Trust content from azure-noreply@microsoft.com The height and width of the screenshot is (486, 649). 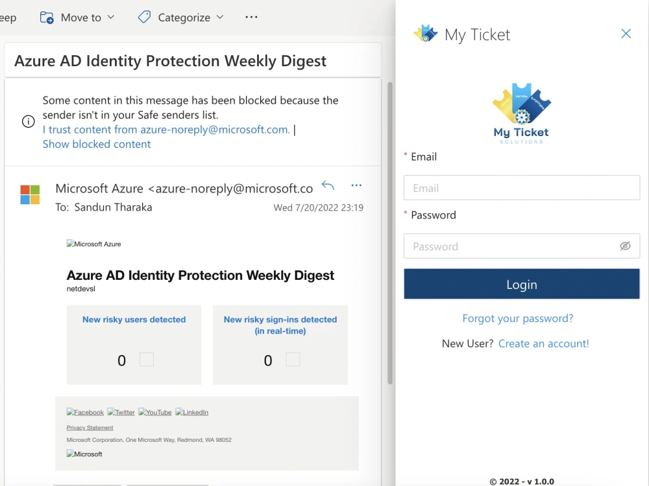(x=165, y=130)
